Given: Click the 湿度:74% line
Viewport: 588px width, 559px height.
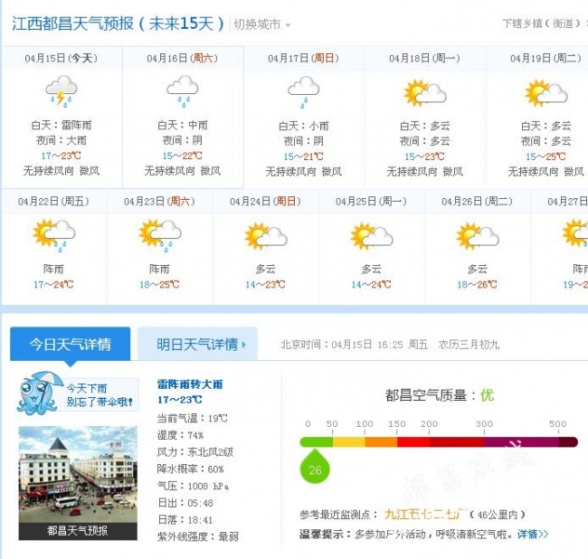Looking at the screenshot, I should coord(180,435).
